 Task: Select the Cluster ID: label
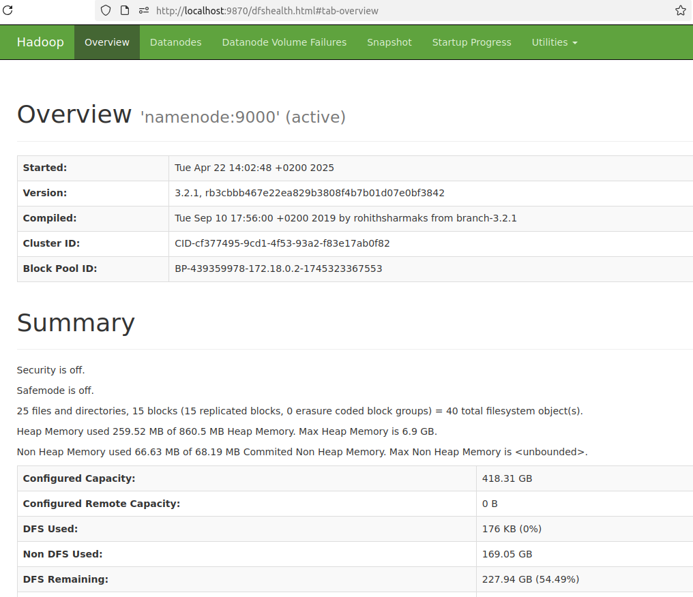pyautogui.click(x=51, y=243)
